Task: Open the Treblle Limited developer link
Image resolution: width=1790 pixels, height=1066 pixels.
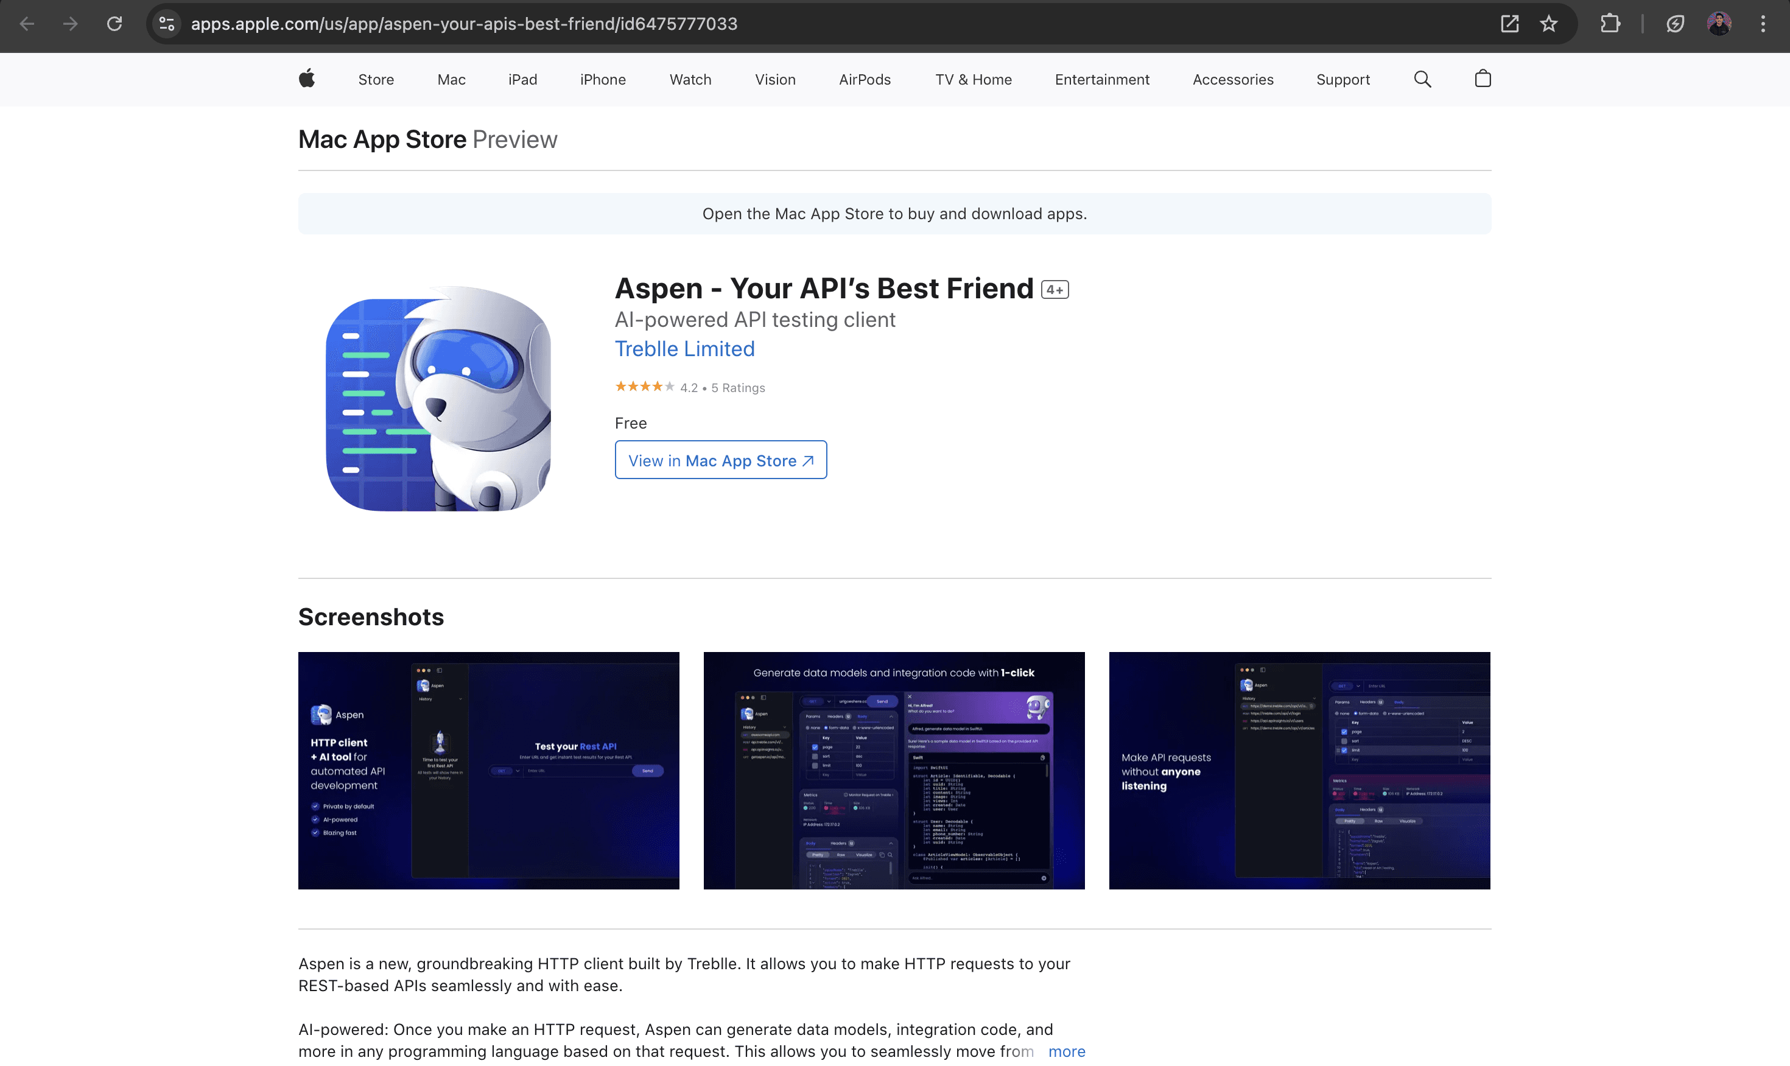Action: 684,349
